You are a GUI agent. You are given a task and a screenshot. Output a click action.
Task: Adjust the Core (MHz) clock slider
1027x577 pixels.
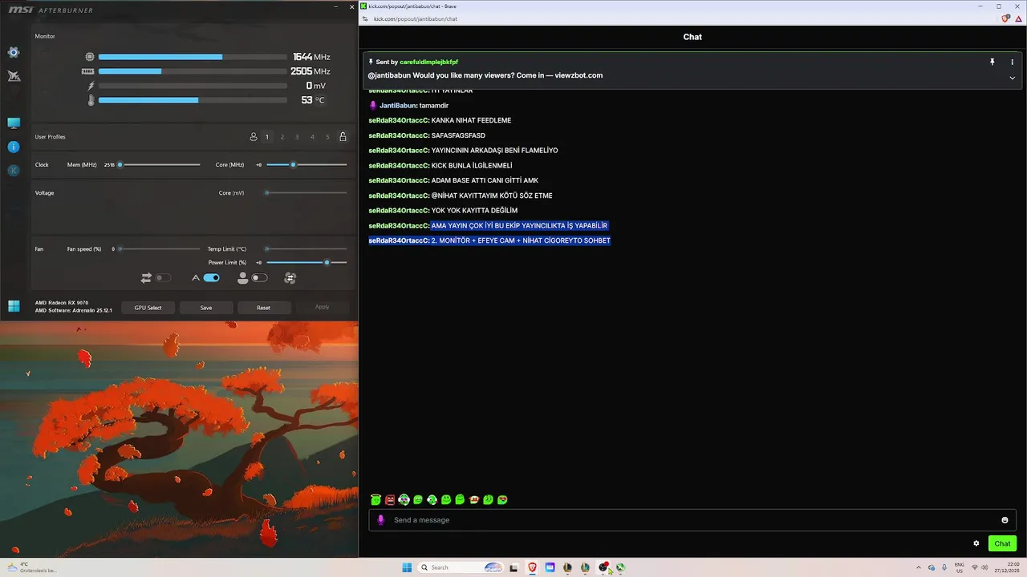coord(306,164)
